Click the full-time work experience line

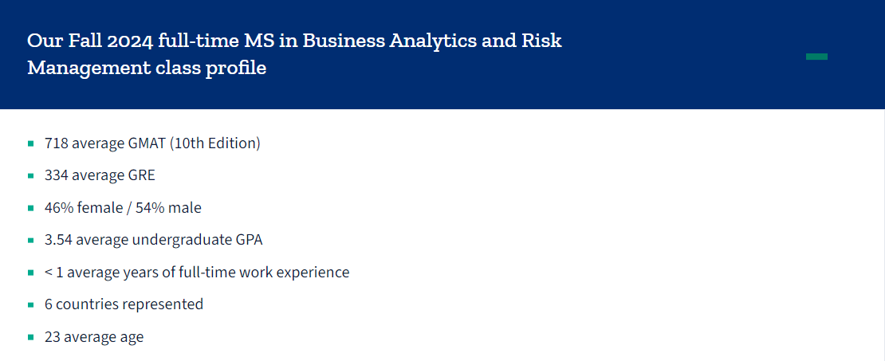pyautogui.click(x=197, y=273)
